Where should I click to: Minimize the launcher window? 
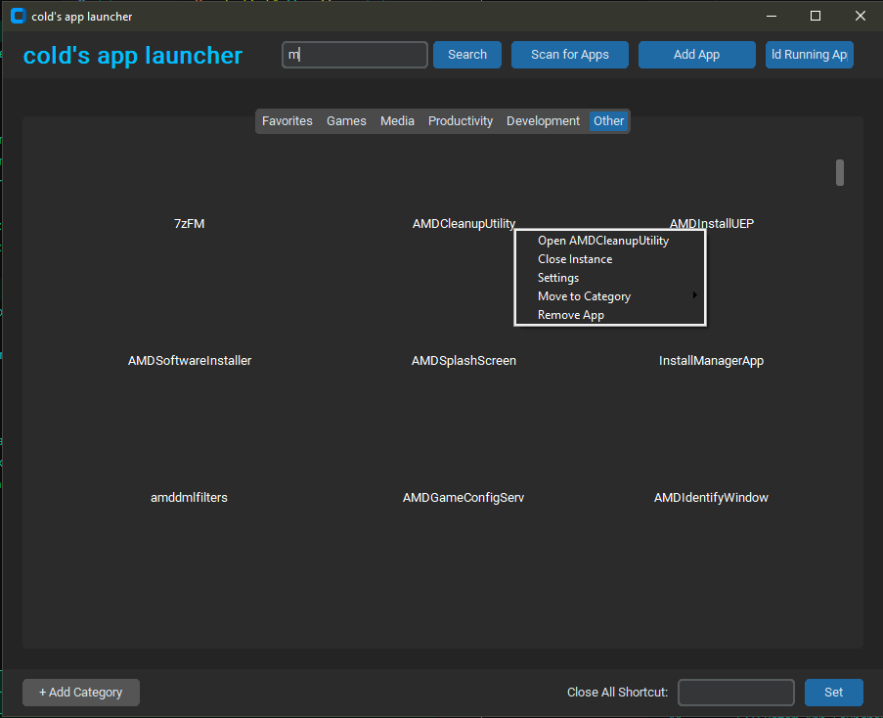pyautogui.click(x=772, y=16)
